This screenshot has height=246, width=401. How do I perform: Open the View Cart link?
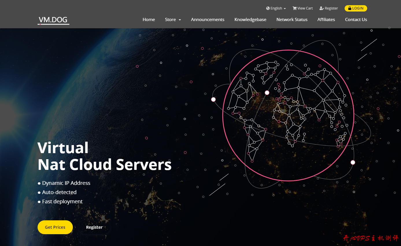tap(302, 8)
